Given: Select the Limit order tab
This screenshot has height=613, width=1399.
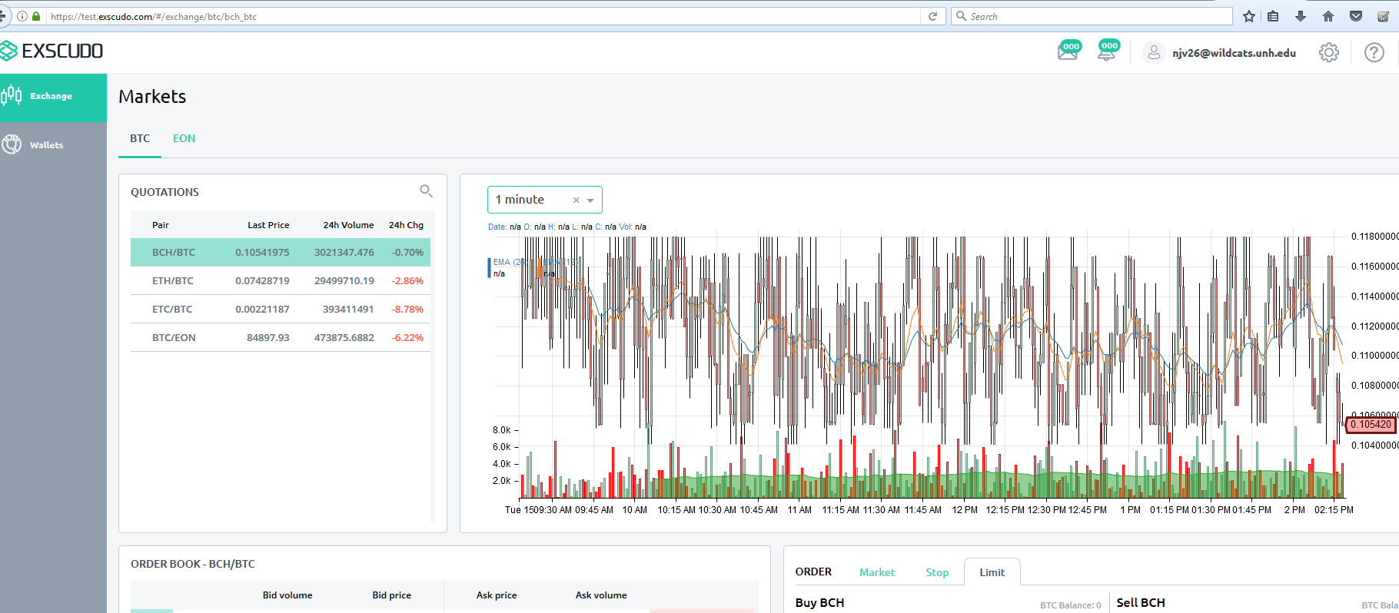Looking at the screenshot, I should (992, 572).
